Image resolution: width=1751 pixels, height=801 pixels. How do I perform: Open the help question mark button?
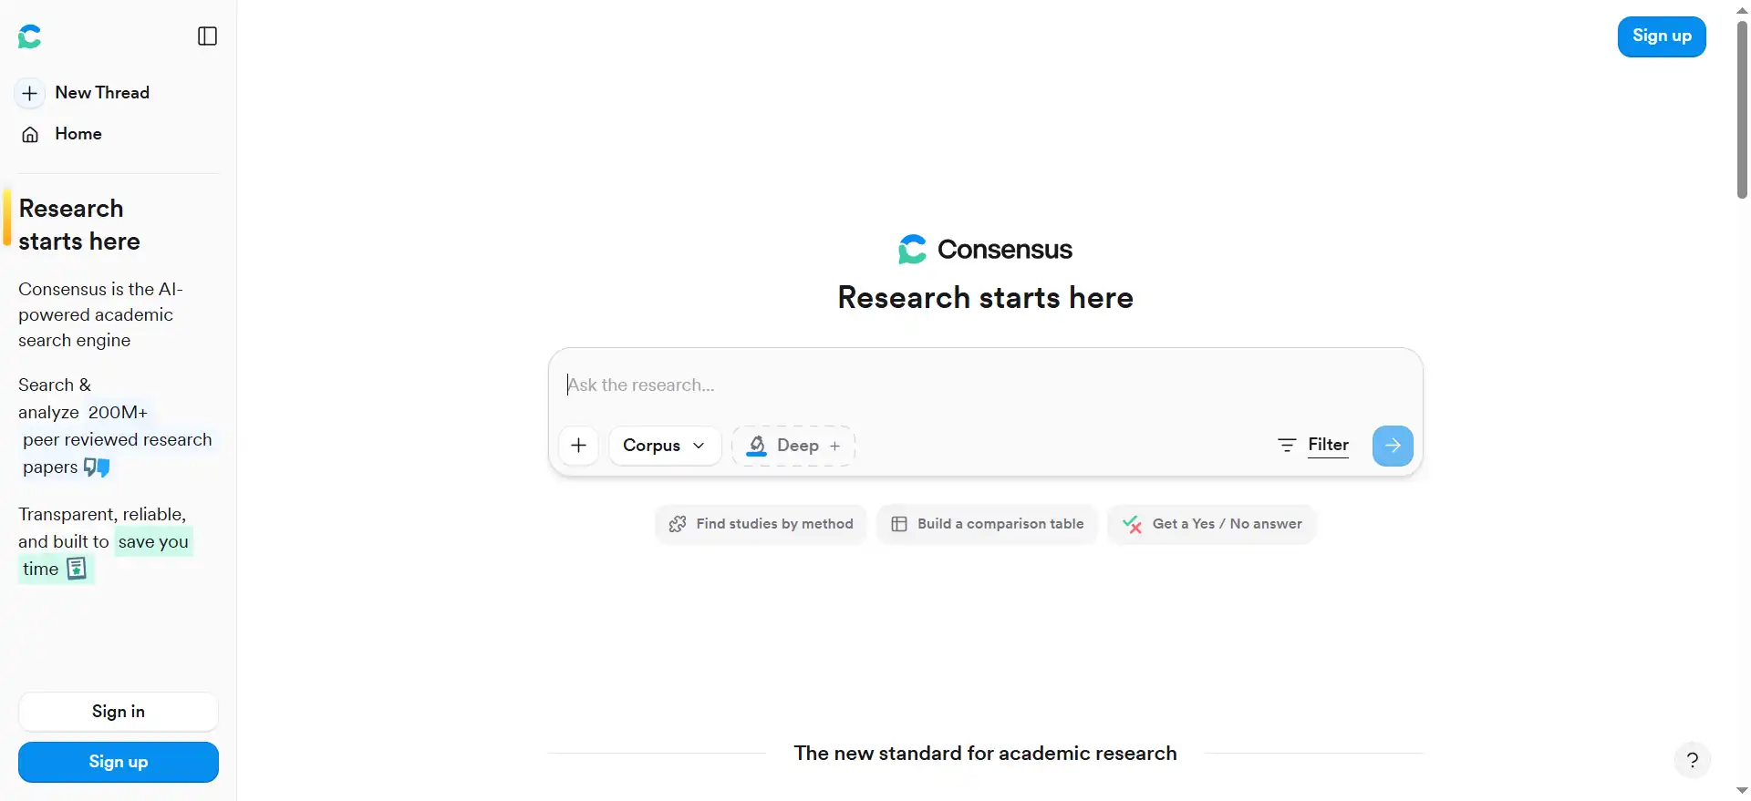coord(1693,760)
